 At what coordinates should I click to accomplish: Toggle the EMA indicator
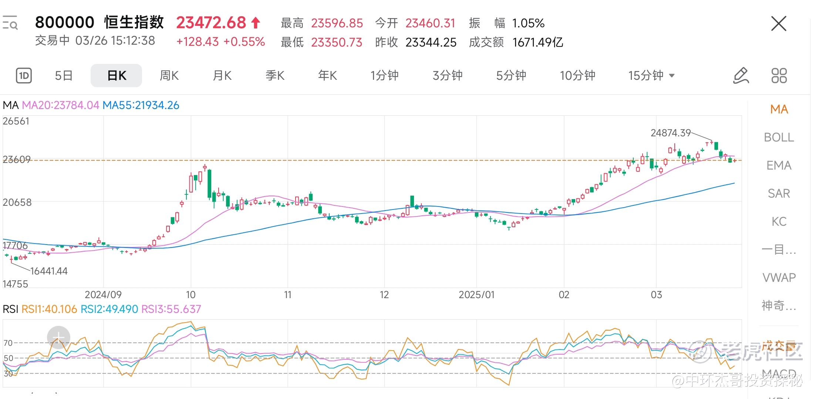click(779, 166)
